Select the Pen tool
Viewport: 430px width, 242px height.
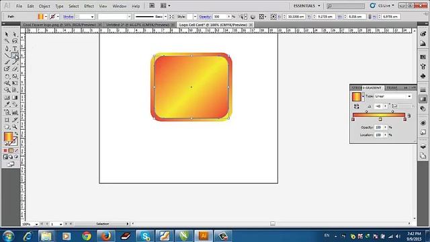(x=7, y=49)
